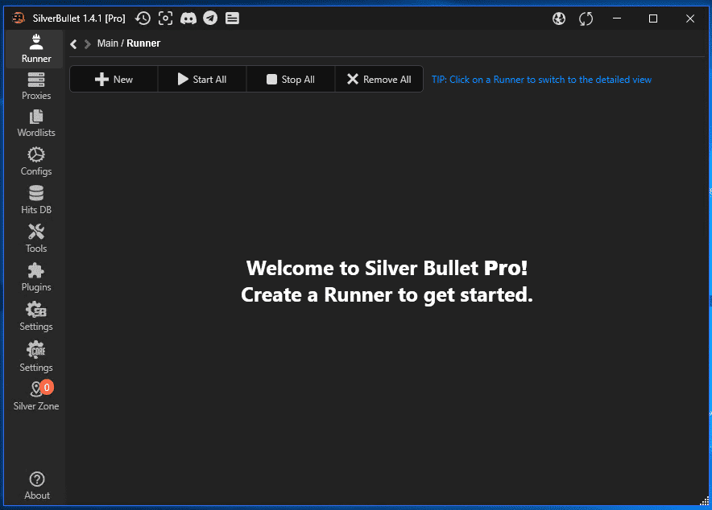Open the Core Settings section
Screen dimensions: 712x510
click(36, 356)
